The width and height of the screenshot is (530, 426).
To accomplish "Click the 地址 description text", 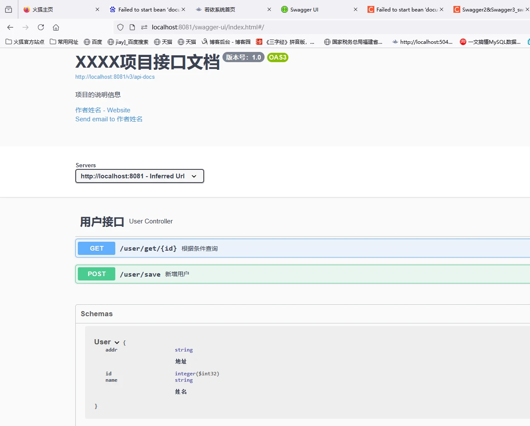I will coord(181,361).
